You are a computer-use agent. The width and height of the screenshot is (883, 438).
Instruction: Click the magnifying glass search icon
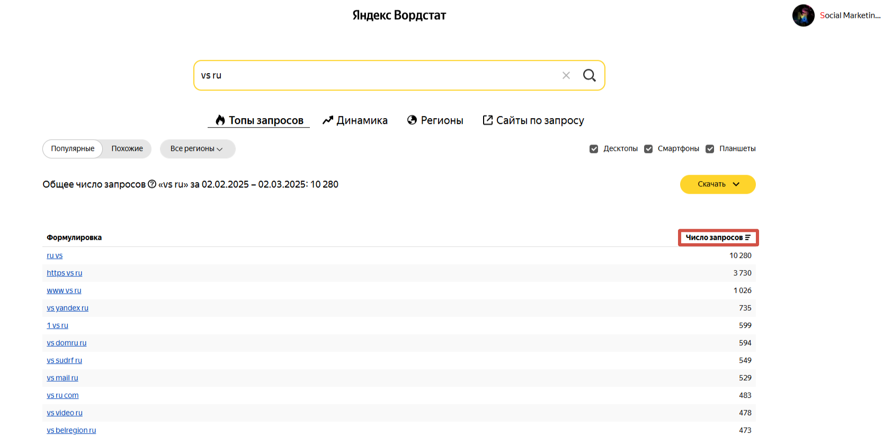point(590,75)
